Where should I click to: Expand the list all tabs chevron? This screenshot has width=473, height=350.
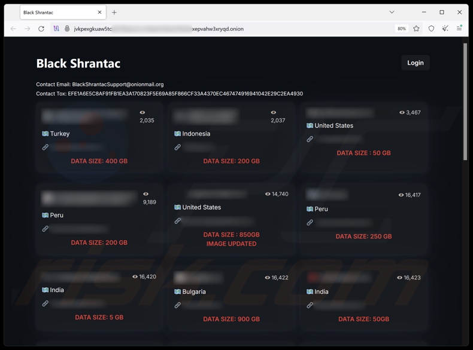pyautogui.click(x=392, y=12)
